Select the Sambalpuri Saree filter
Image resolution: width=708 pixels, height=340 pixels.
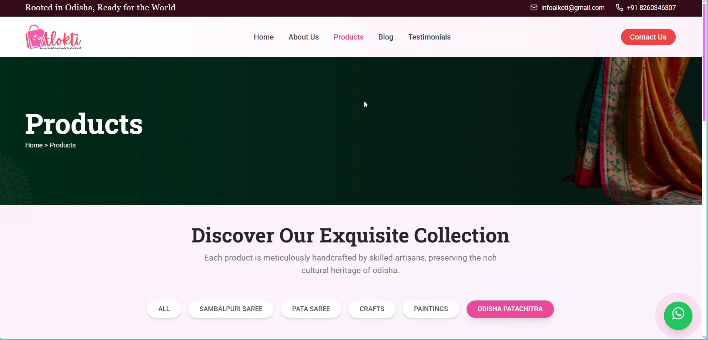coord(231,309)
